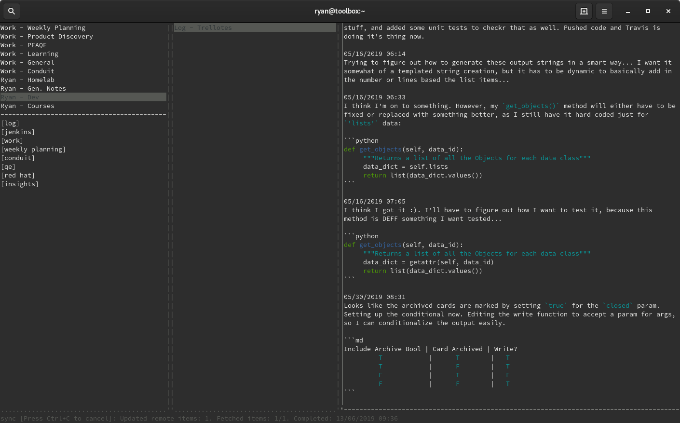The image size is (680, 423).
Task: Select highlighted Ryan - Dev notebook
Action: click(20, 97)
